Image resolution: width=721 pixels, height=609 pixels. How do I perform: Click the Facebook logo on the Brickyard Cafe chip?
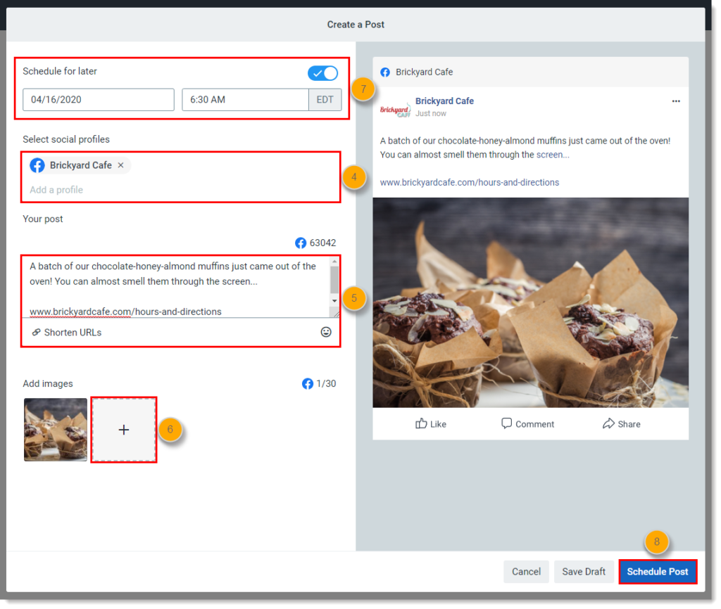(x=37, y=165)
